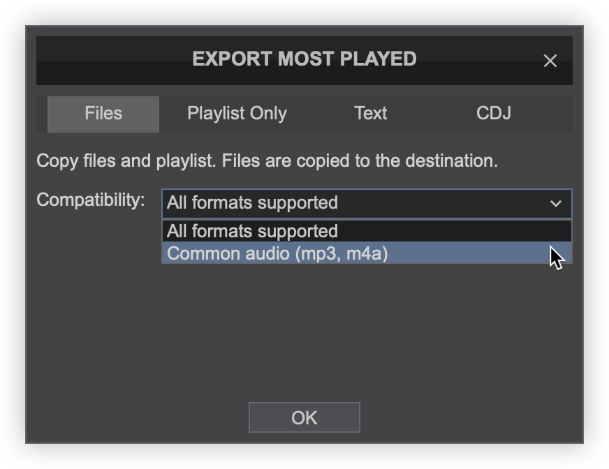
Task: Collapse the Compatibility list via its arrow
Action: tap(556, 203)
